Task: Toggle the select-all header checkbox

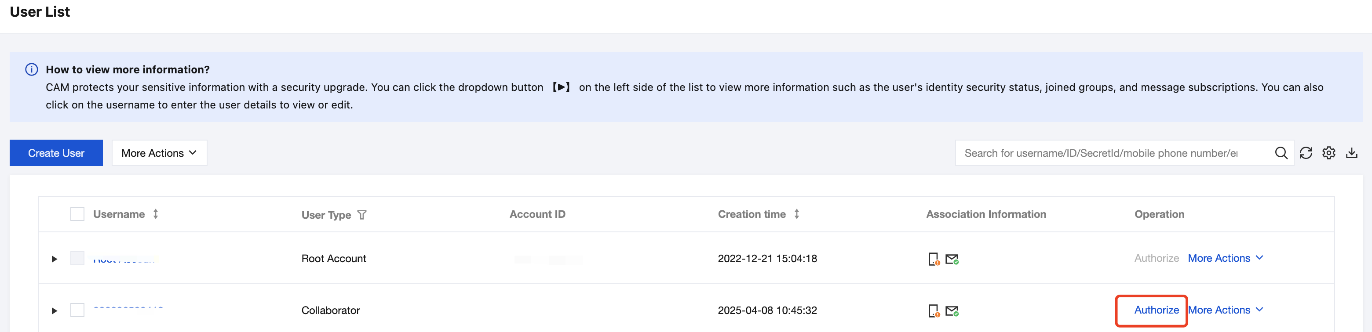Action: 77,214
